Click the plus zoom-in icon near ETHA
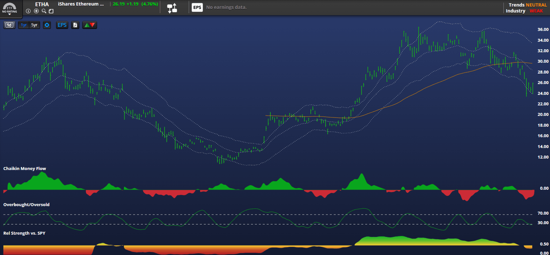 point(36,11)
